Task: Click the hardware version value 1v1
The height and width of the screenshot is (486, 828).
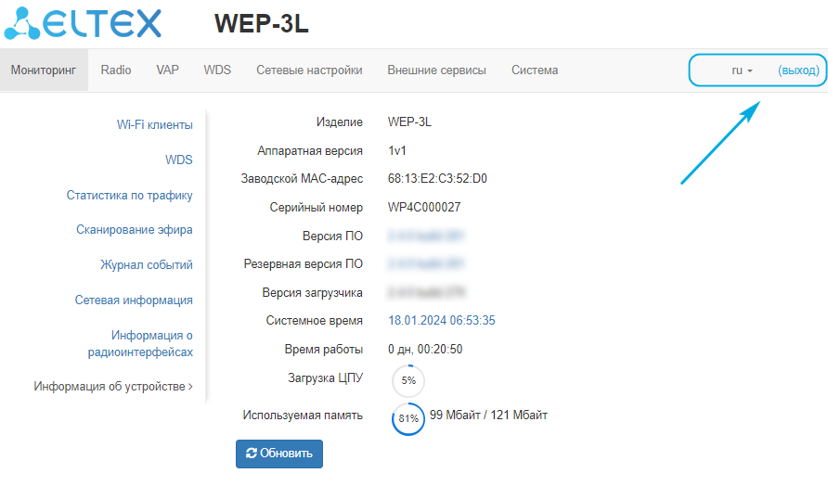Action: coord(397,150)
